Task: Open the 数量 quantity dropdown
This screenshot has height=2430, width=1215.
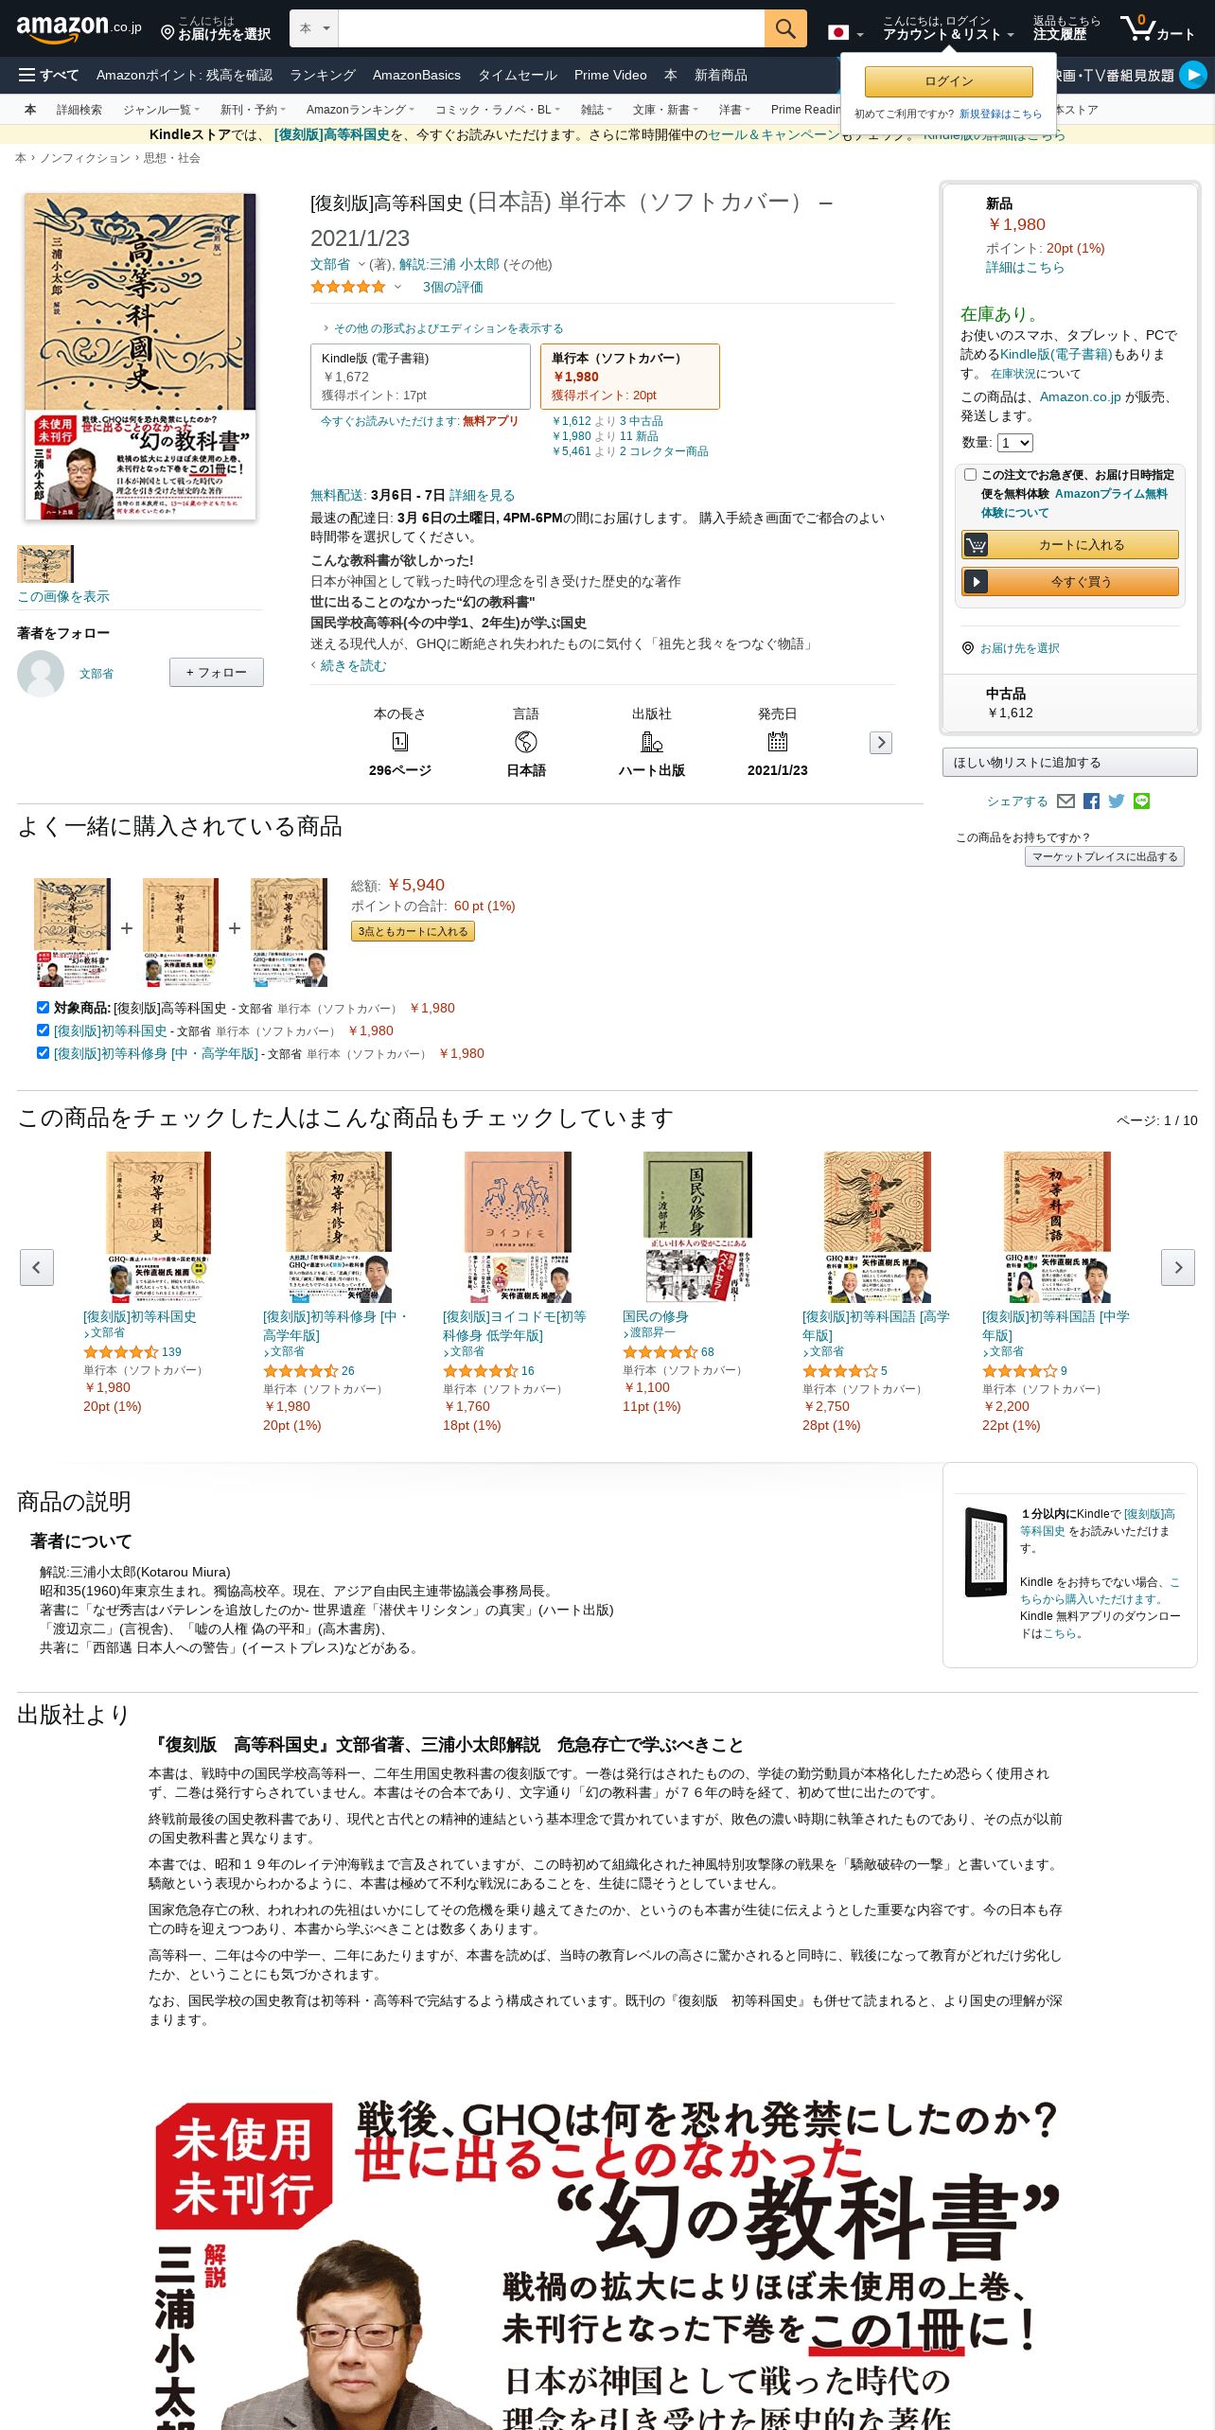Action: pyautogui.click(x=1015, y=443)
